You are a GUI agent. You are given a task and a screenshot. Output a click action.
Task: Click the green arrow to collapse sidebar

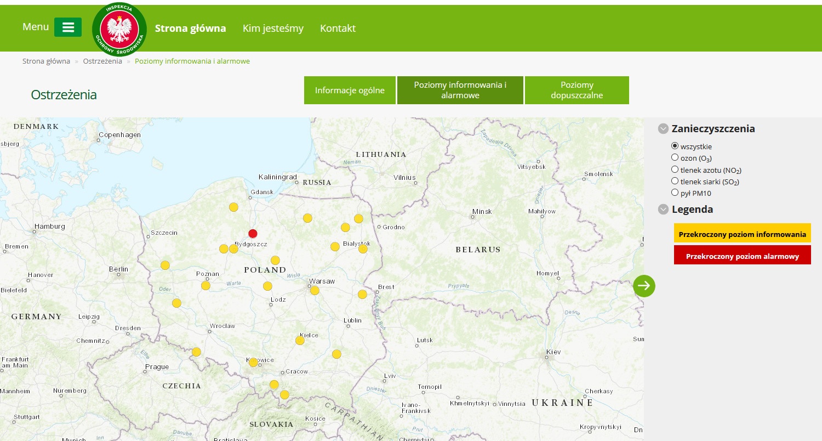tap(644, 286)
